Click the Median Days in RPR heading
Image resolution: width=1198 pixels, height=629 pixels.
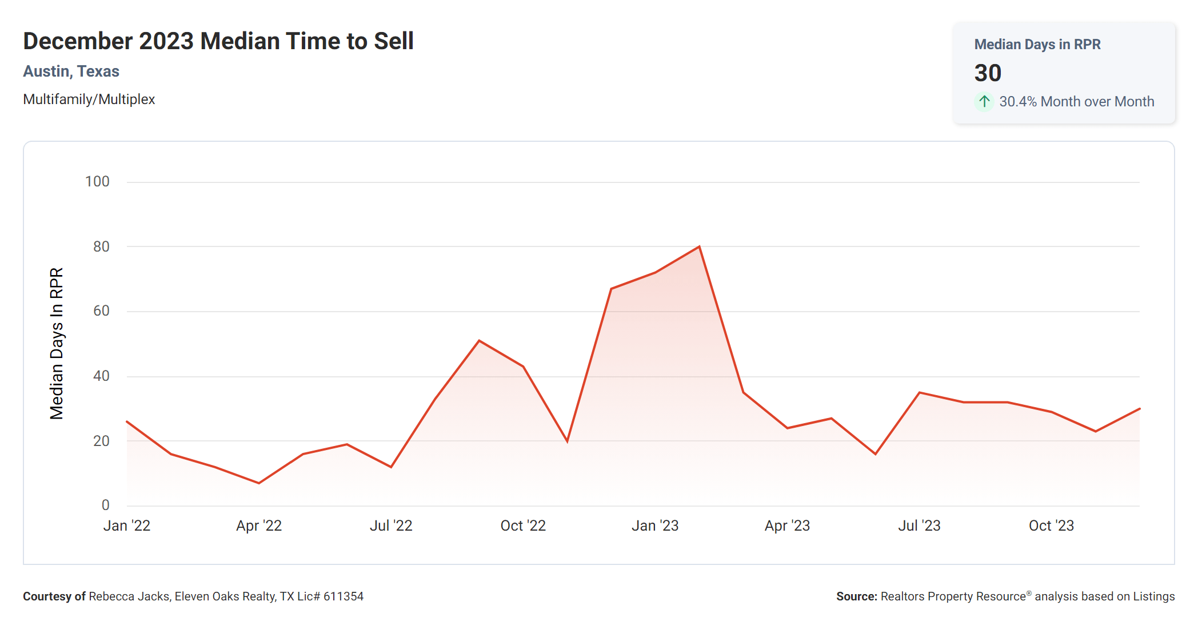point(1037,45)
